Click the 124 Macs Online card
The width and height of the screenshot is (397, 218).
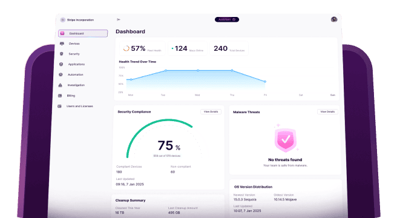pyautogui.click(x=188, y=48)
